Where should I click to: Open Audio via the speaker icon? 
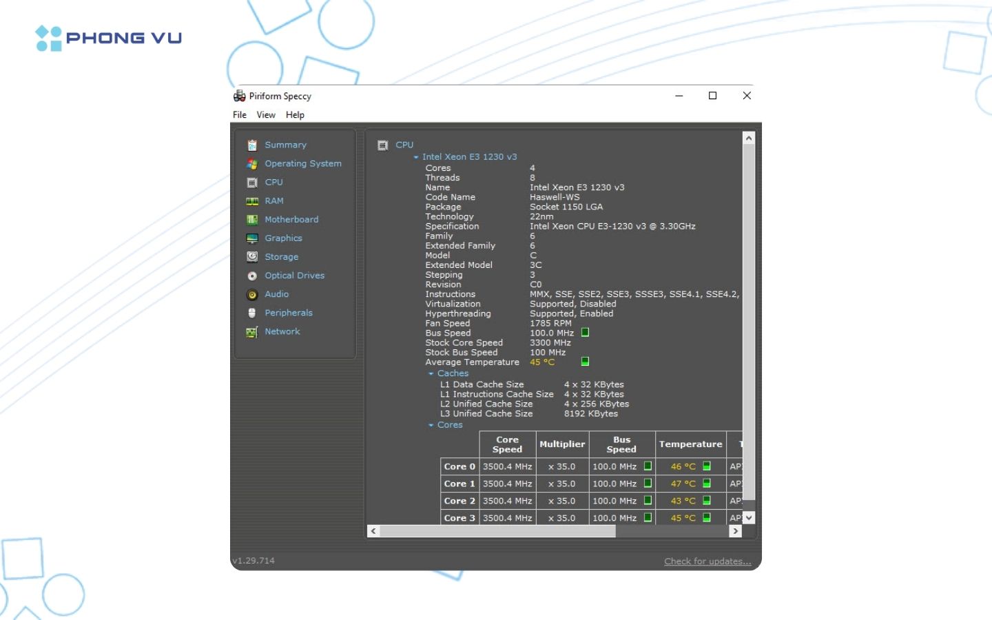coord(252,295)
